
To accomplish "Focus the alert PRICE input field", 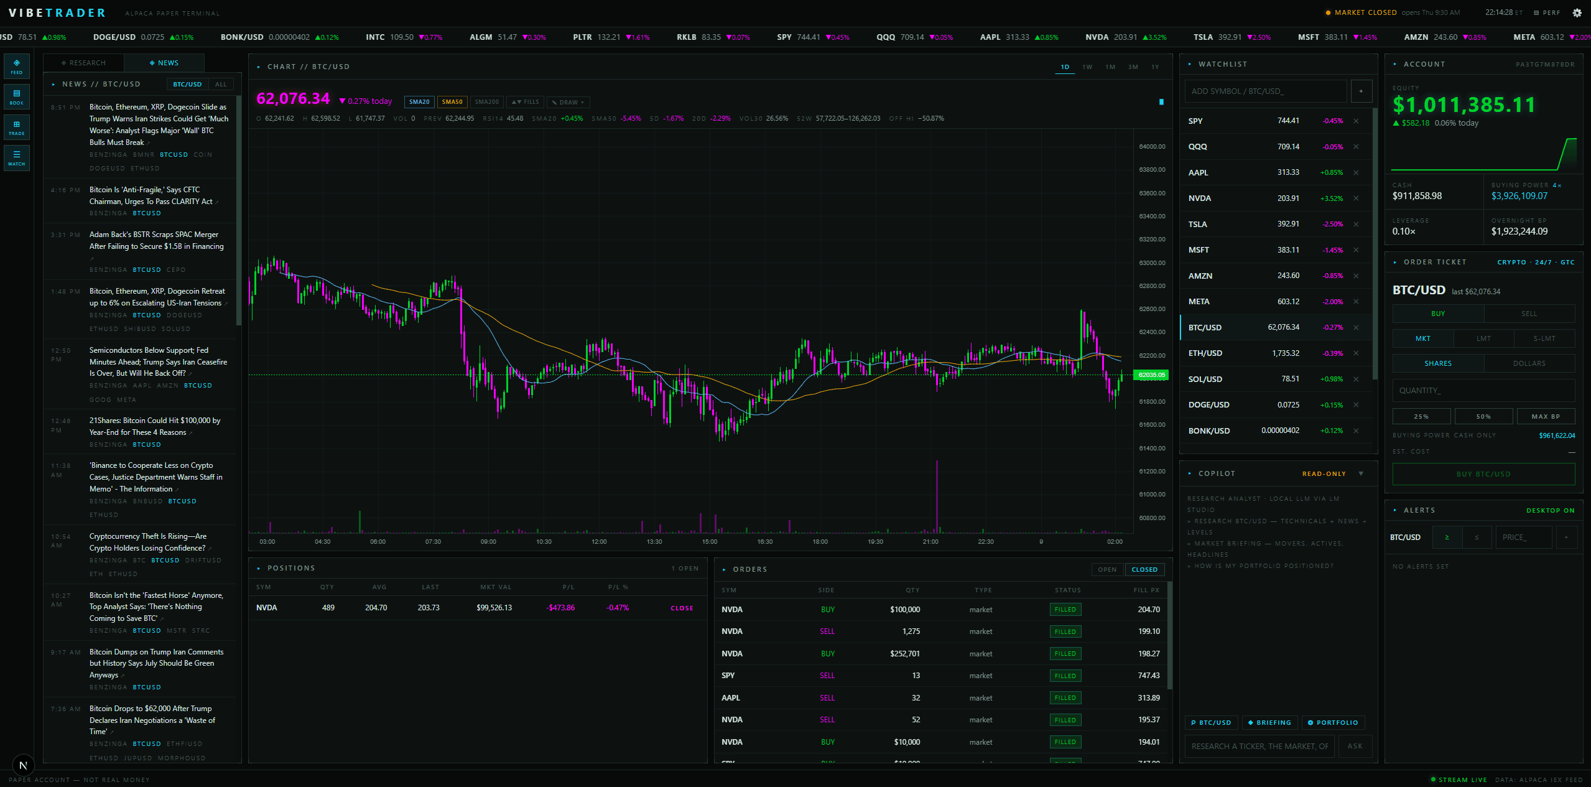I will pos(1524,537).
